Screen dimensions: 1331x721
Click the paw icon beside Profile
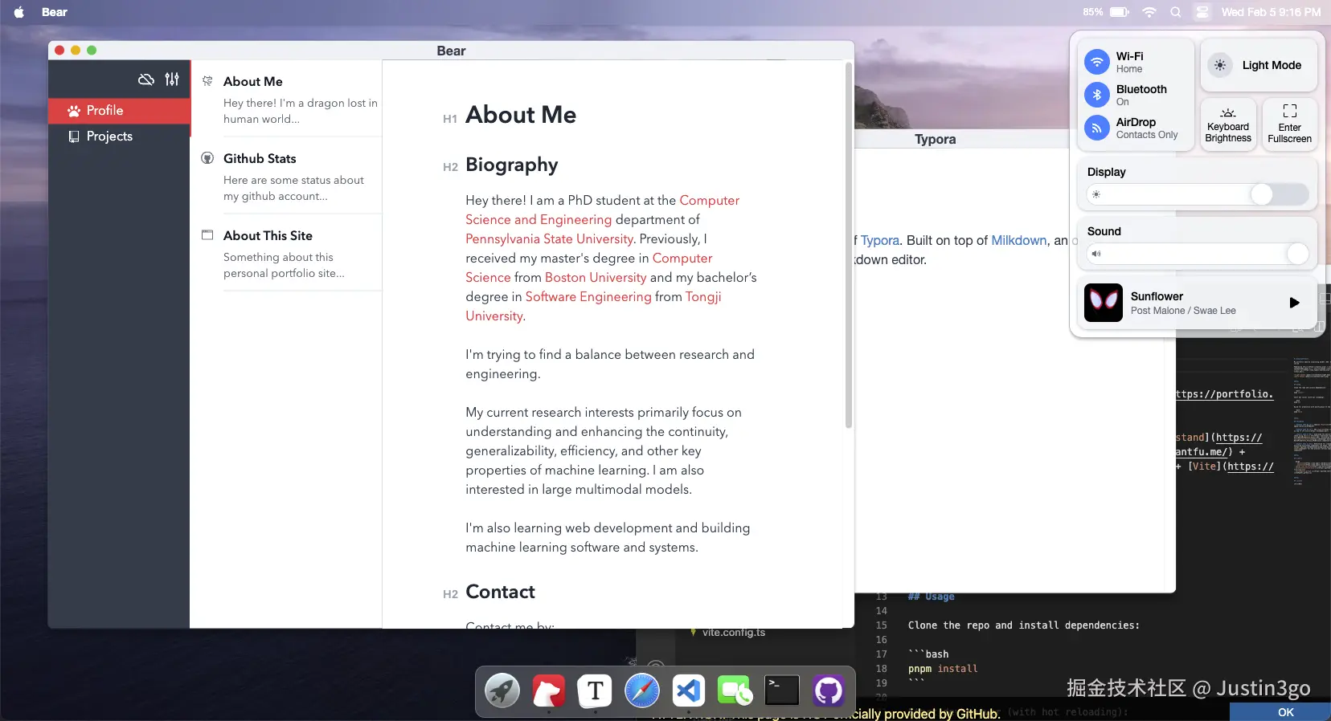74,111
